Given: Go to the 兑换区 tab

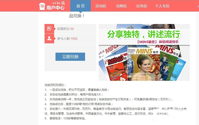Looking at the screenshot, I should (x=121, y=6).
